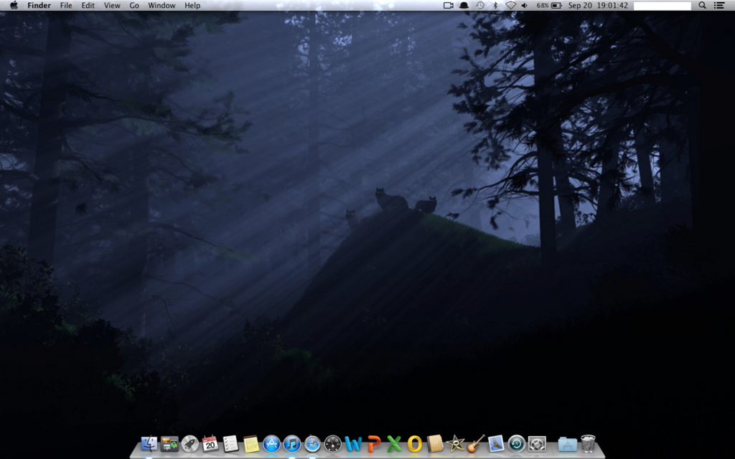Click the camera icon in menu bar

(448, 5)
